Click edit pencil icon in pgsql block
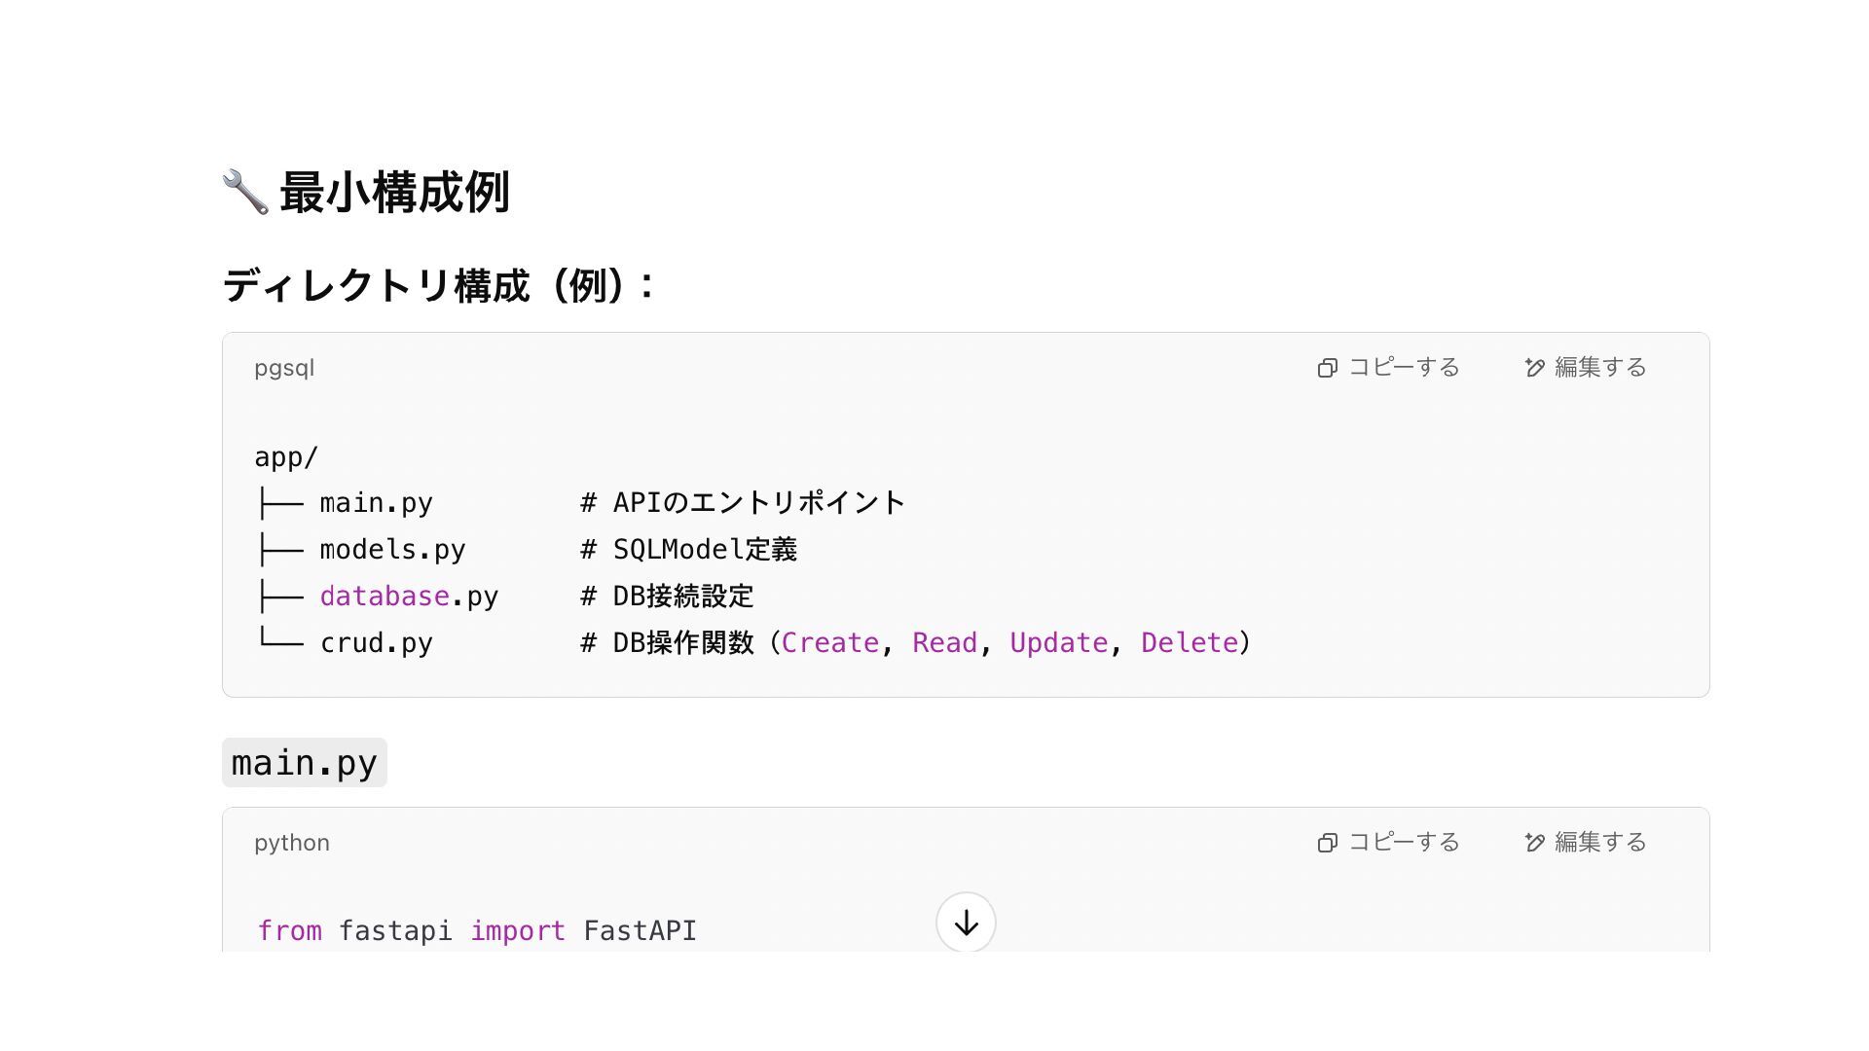Screen dimensions: 1869x1051 tap(1535, 368)
